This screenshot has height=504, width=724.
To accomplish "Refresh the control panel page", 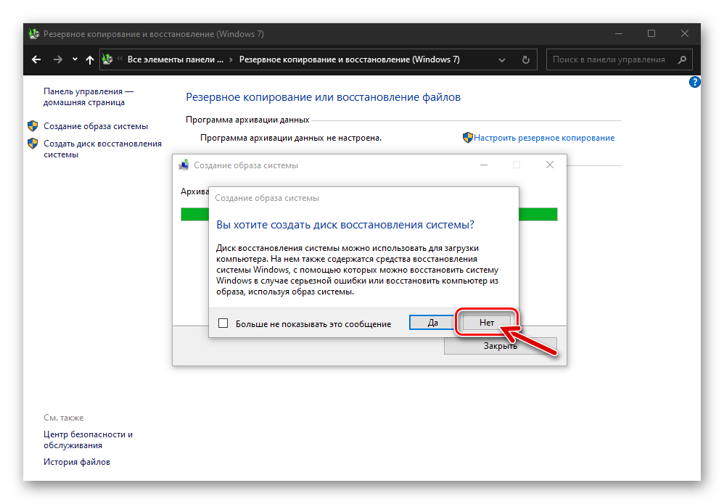I will [525, 59].
